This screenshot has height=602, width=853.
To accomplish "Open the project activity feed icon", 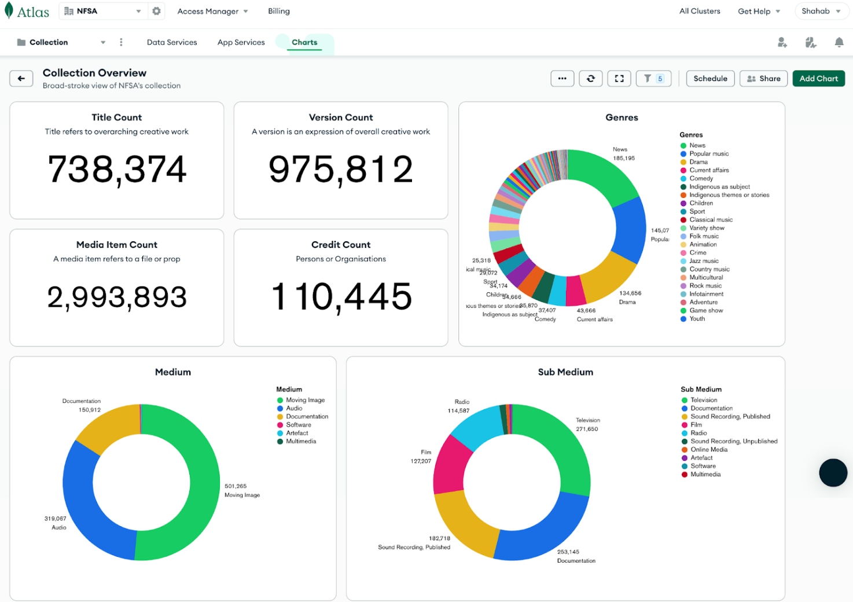I will (810, 42).
